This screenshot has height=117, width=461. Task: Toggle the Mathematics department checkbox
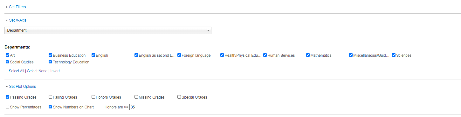[308, 55]
